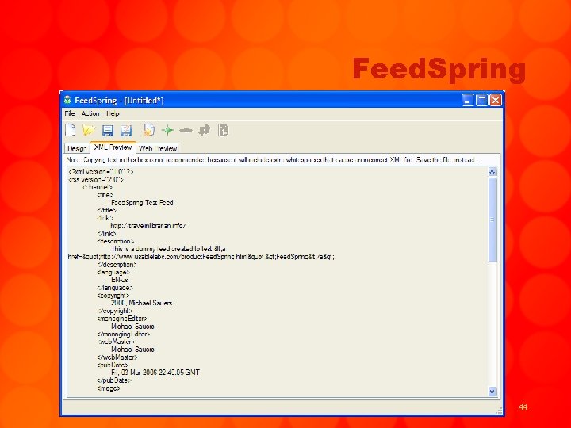Open the Help menu
571x428 pixels.
click(113, 113)
